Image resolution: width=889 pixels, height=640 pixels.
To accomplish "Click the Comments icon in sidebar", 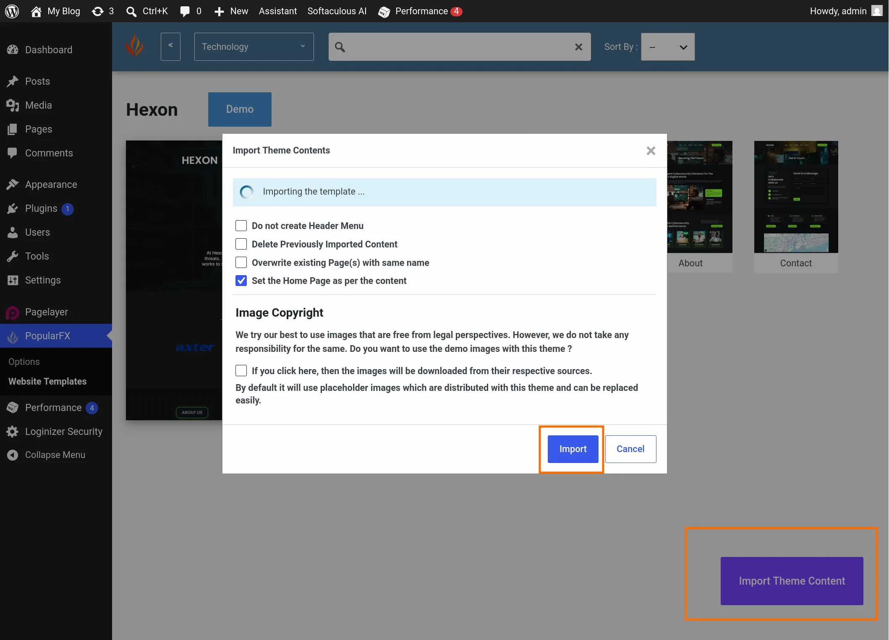I will [x=13, y=153].
